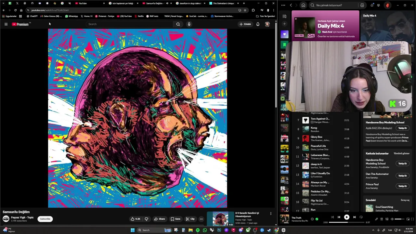The height and width of the screenshot is (234, 416).
Task: Toggle Spotify queue view icon
Action: [382, 219]
